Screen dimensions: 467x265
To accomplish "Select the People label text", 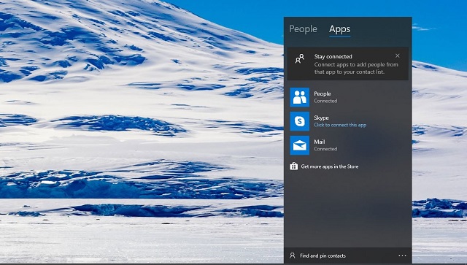I will pos(323,93).
